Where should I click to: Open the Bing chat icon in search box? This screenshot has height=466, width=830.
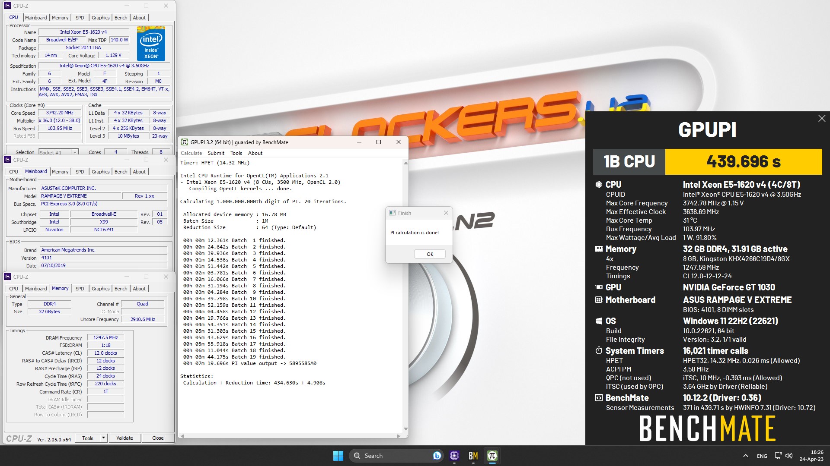tap(437, 456)
